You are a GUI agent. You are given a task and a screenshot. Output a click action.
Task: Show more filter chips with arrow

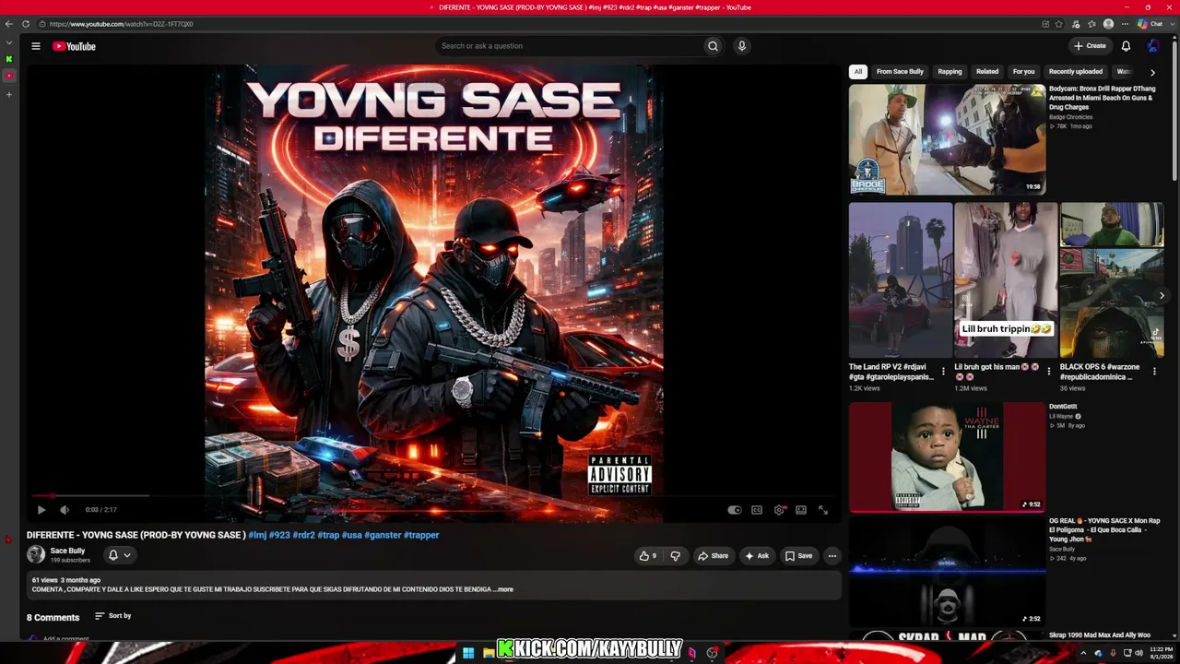coord(1152,72)
